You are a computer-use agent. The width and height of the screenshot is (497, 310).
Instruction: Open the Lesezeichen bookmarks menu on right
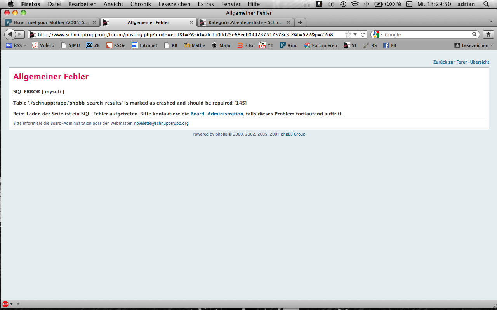(x=474, y=45)
